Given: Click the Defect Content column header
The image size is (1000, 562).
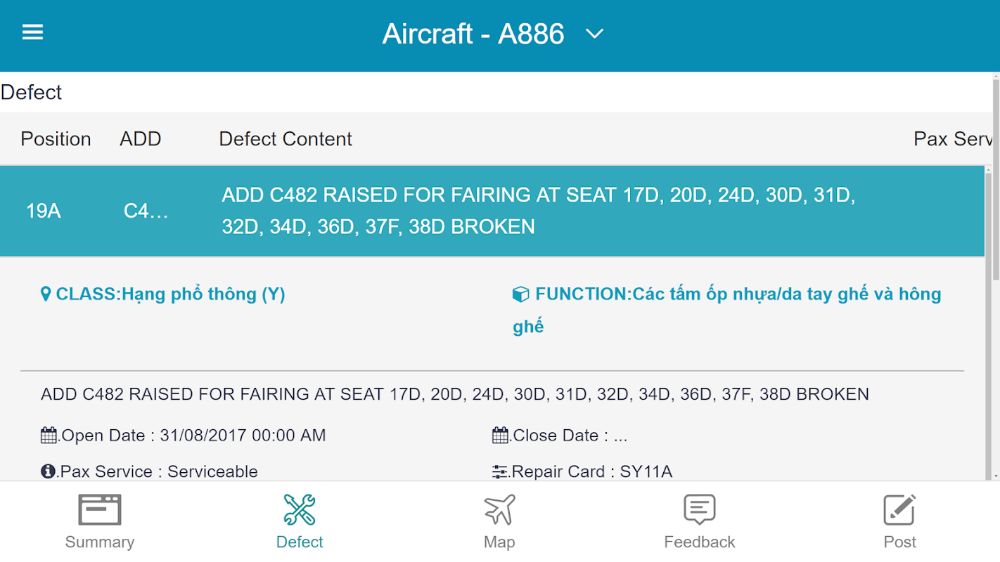Looking at the screenshot, I should [x=286, y=139].
